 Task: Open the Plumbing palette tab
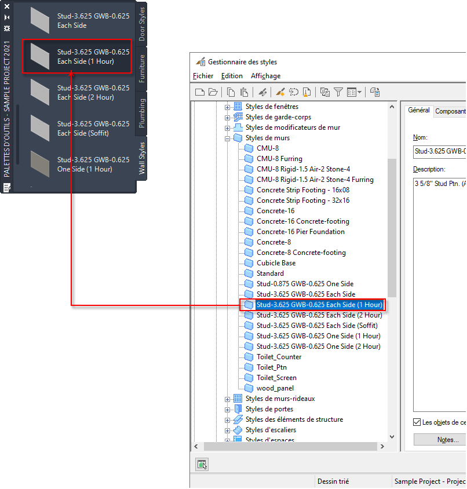coord(141,113)
